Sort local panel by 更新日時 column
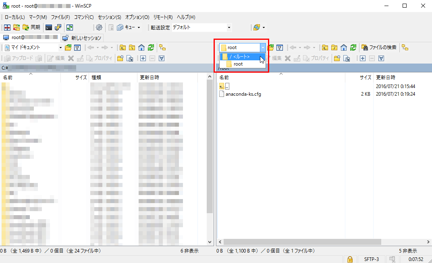The height and width of the screenshot is (263, 432). [x=150, y=78]
